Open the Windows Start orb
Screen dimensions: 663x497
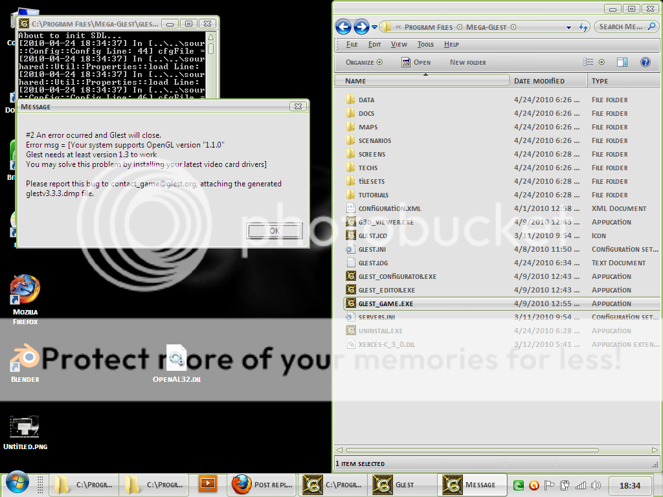coord(16,482)
